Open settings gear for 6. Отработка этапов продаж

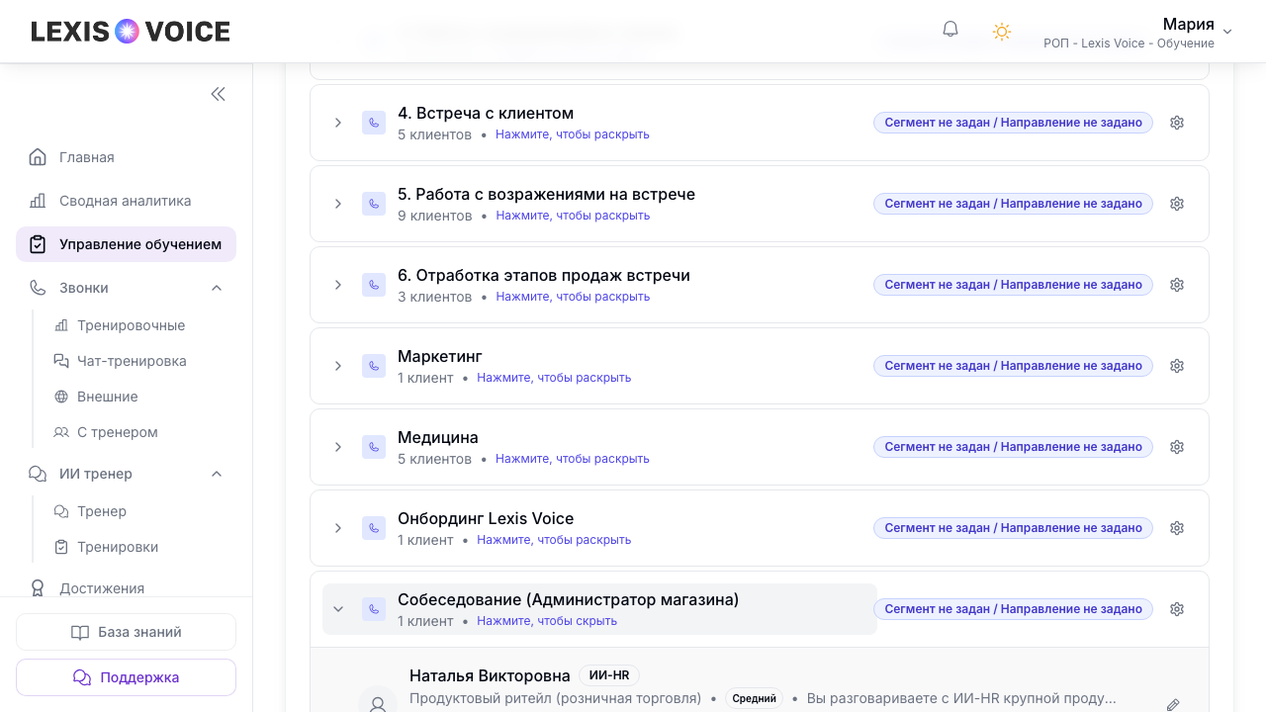pos(1177,285)
